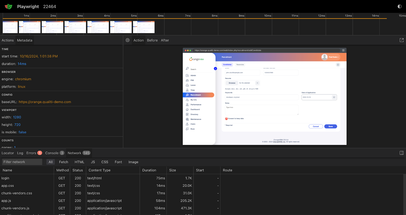Open the Errors tab
Image resolution: width=406 pixels, height=215 pixels.
34,153
